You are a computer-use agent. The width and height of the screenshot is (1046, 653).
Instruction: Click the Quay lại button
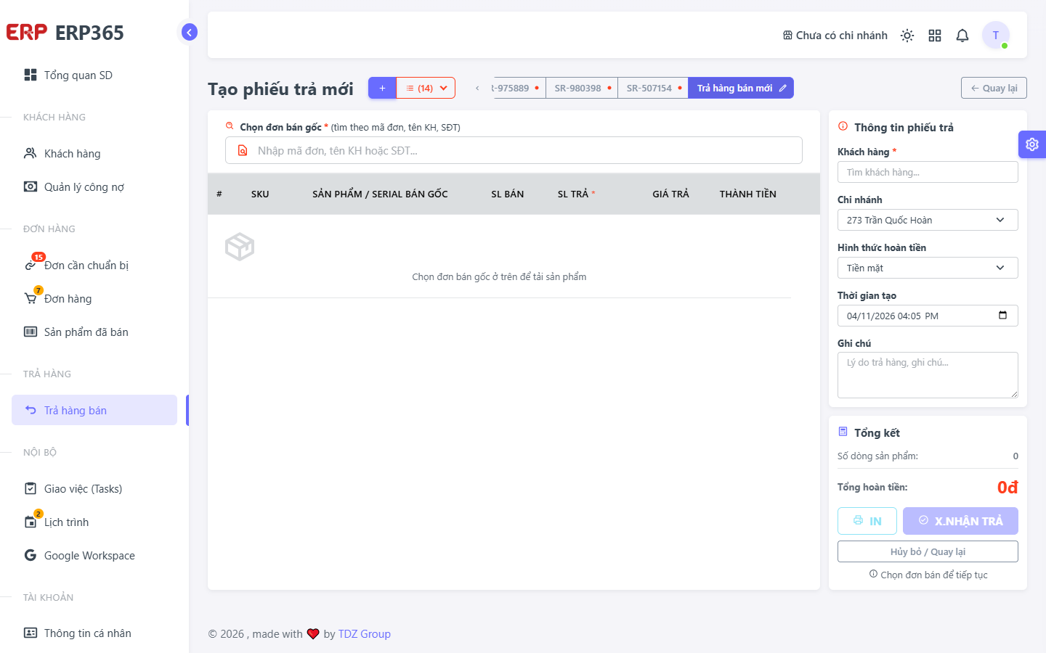[x=994, y=88]
